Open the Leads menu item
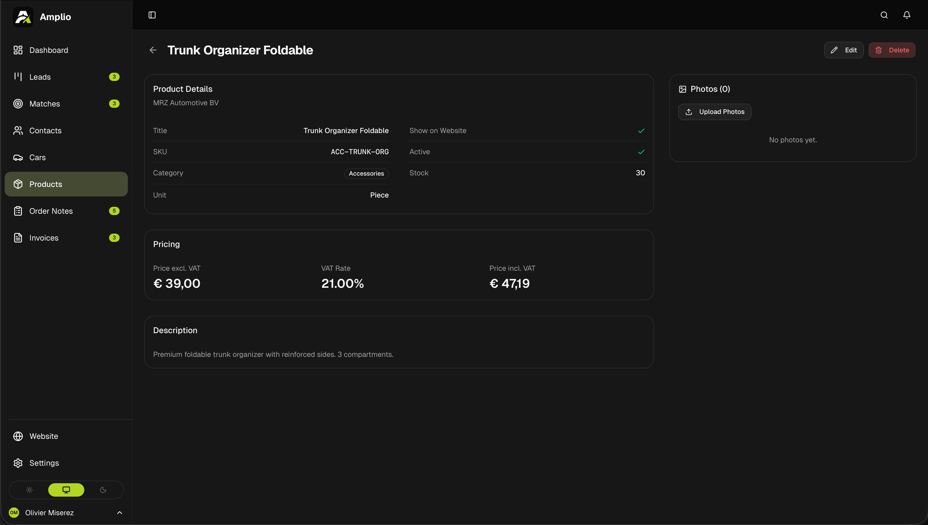 coord(40,77)
